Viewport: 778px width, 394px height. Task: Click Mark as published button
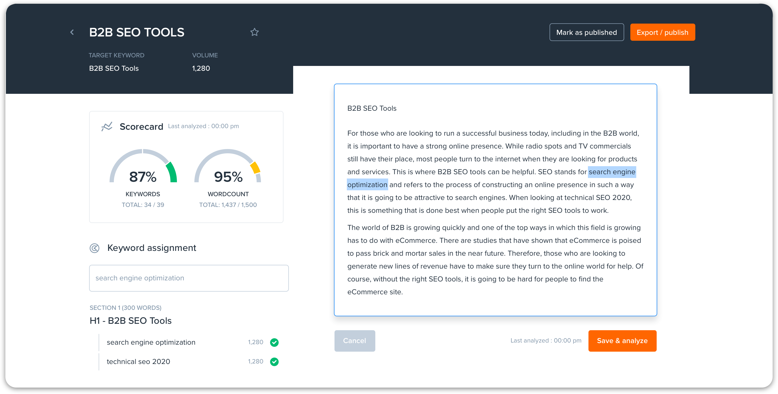pyautogui.click(x=586, y=32)
